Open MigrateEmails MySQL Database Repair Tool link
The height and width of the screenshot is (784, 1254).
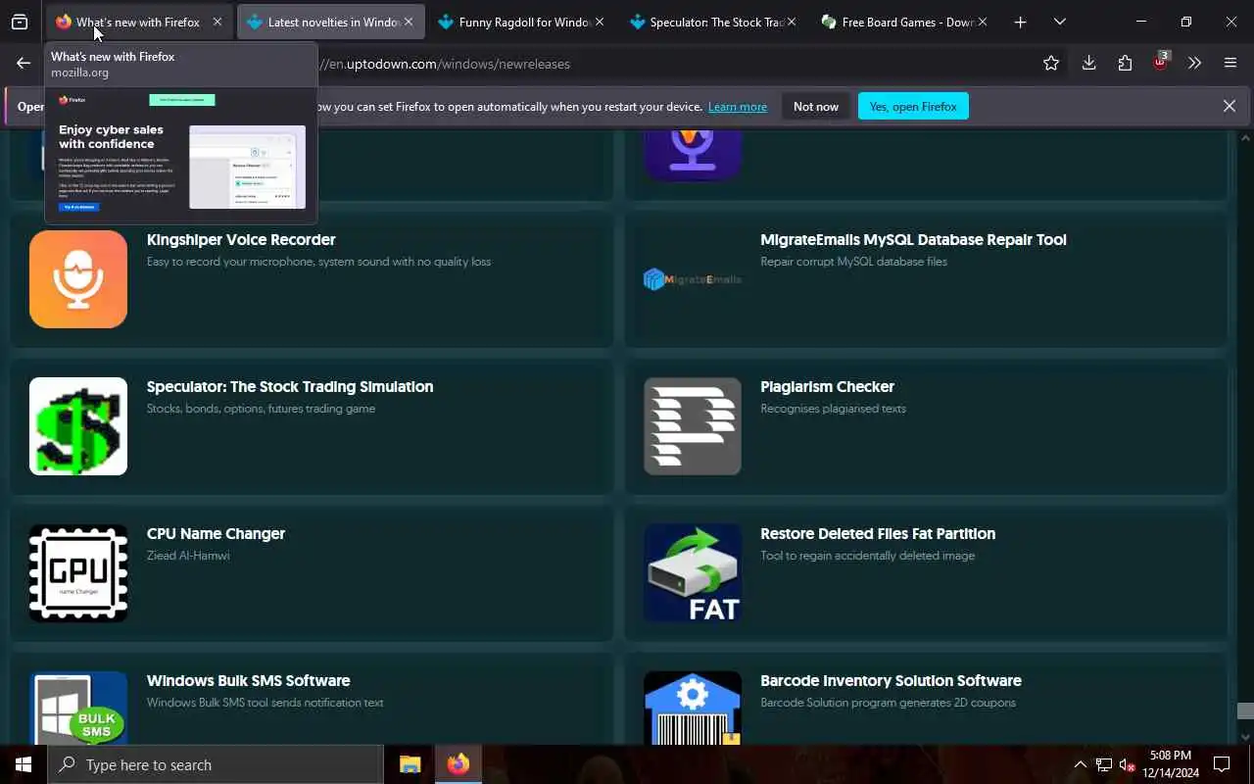(913, 239)
